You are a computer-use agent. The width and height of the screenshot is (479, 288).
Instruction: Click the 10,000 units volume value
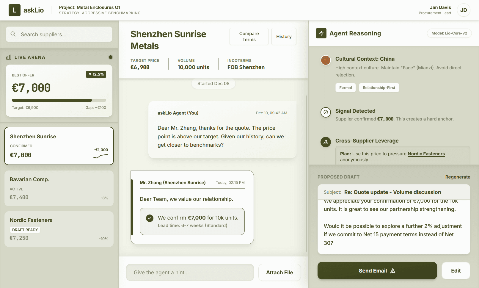(x=193, y=67)
